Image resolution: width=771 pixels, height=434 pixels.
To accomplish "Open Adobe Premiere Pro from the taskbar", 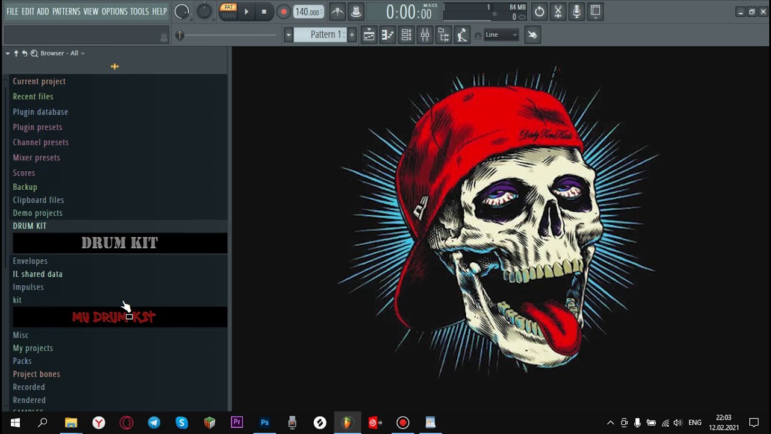I will tap(237, 423).
